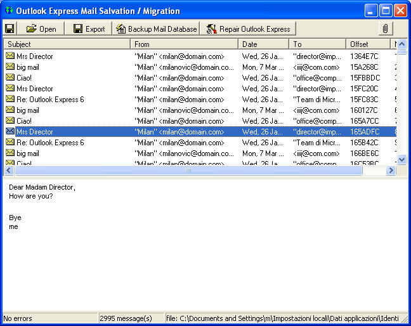This screenshot has width=411, height=326.
Task: Click file path in status bar
Action: coord(283,318)
